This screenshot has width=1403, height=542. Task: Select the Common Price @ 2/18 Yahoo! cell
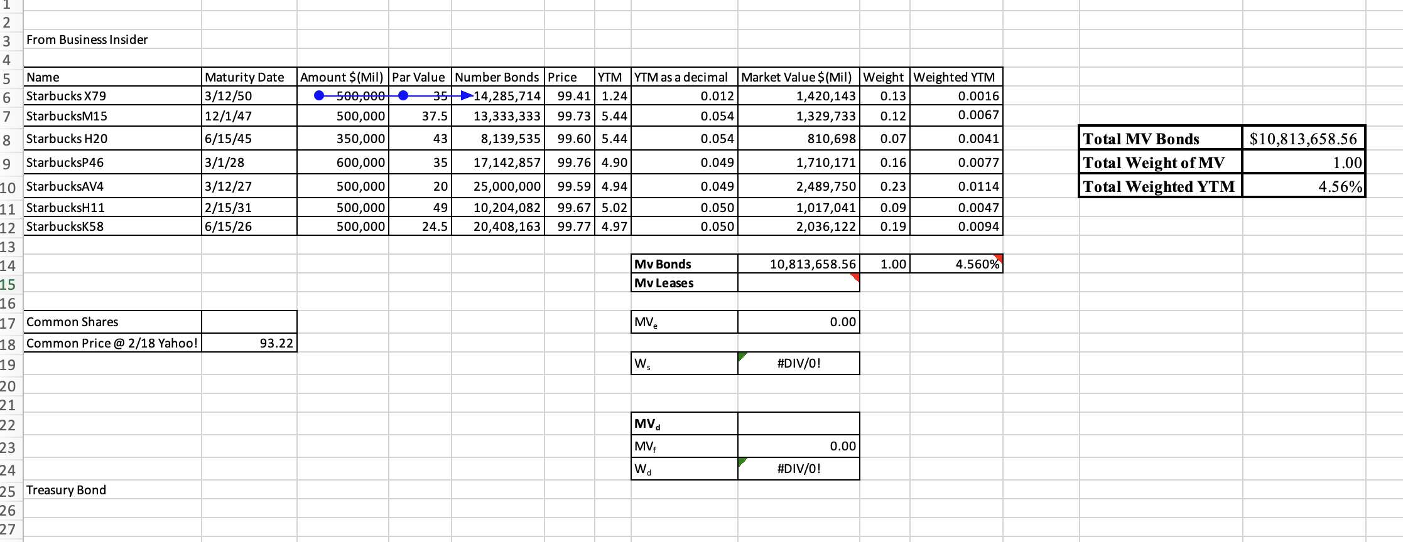[112, 343]
